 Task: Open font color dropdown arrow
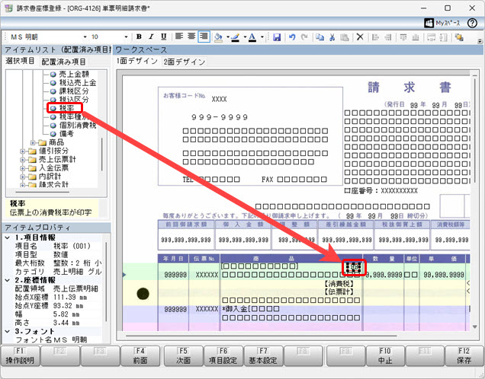pos(262,37)
